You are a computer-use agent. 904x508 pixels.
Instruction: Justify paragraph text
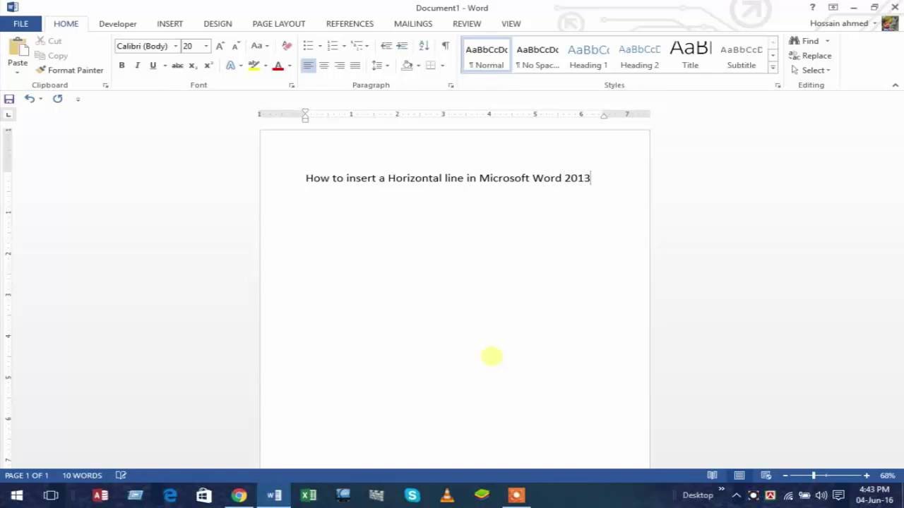click(355, 65)
